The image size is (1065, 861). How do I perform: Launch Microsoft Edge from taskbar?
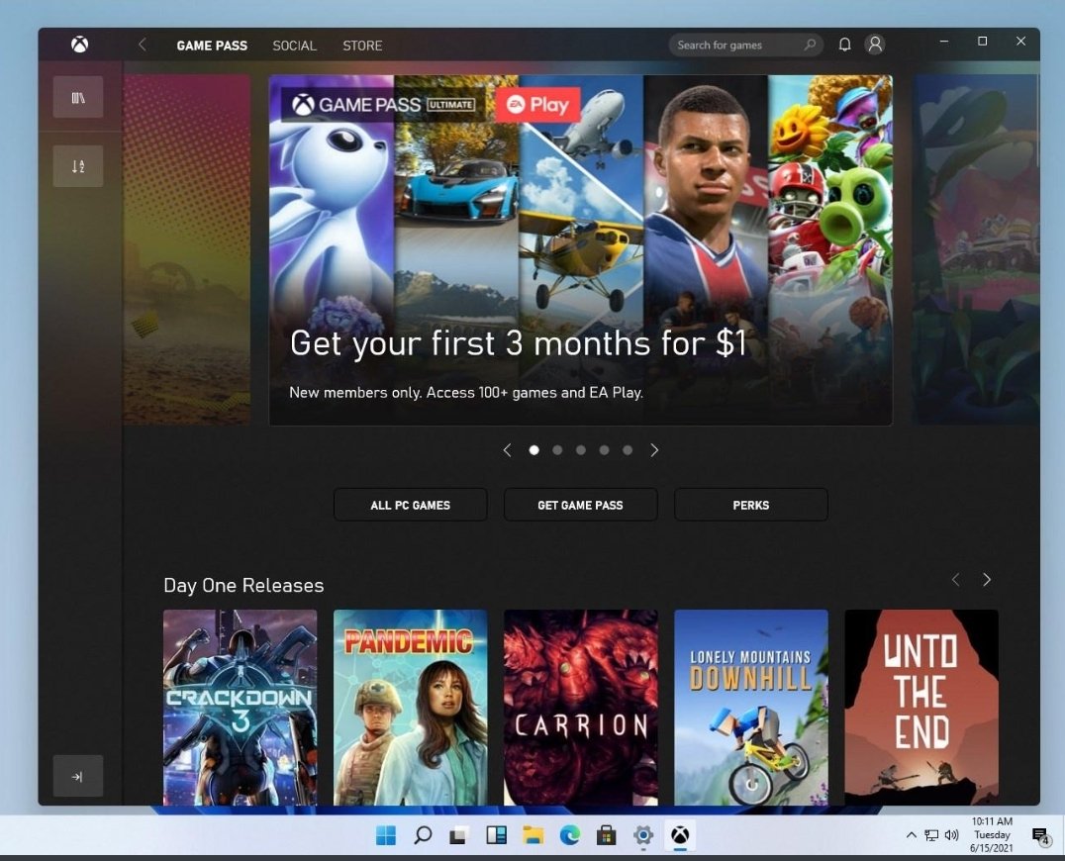pos(569,835)
